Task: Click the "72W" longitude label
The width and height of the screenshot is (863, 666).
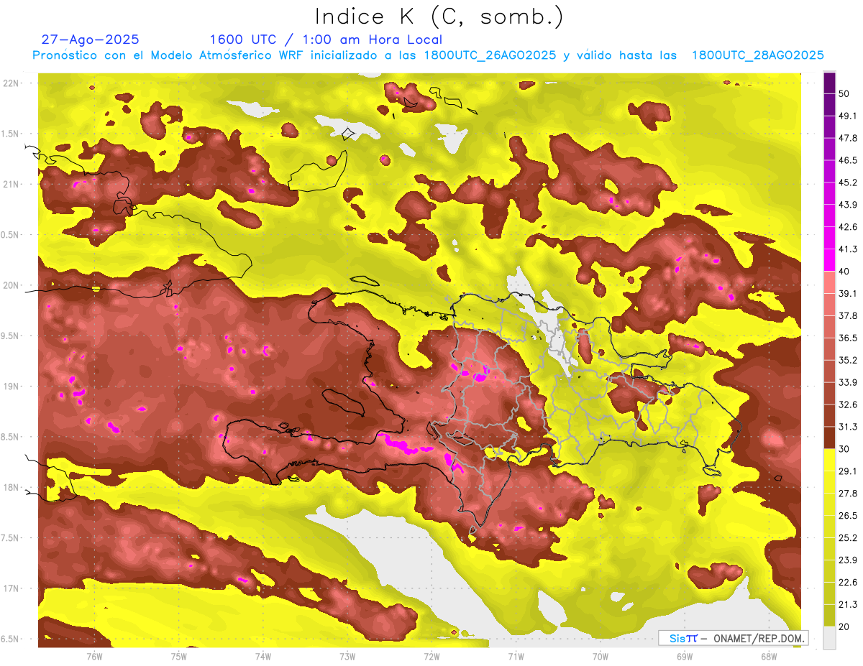Action: (431, 656)
